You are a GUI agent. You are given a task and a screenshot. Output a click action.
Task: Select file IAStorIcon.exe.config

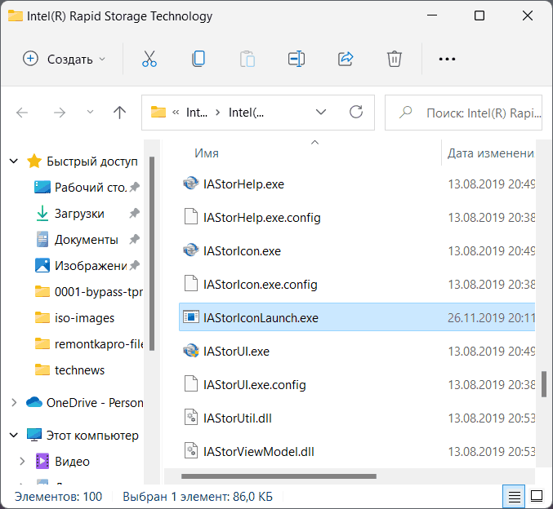point(357,285)
